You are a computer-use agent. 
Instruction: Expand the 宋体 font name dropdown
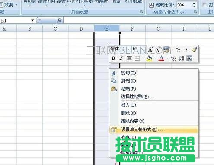pos(128,49)
